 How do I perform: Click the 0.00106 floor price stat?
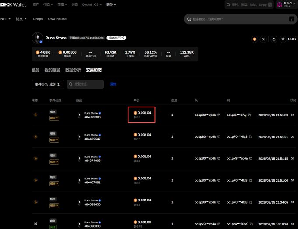[x=67, y=54]
